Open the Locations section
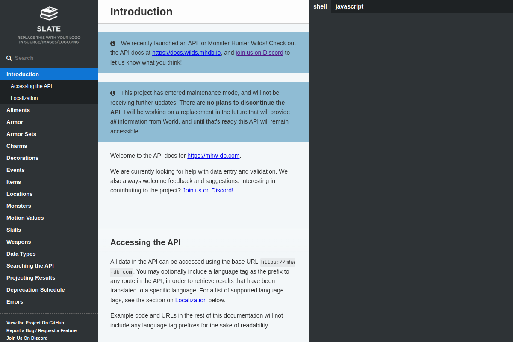Image resolution: width=513 pixels, height=342 pixels. click(49, 194)
